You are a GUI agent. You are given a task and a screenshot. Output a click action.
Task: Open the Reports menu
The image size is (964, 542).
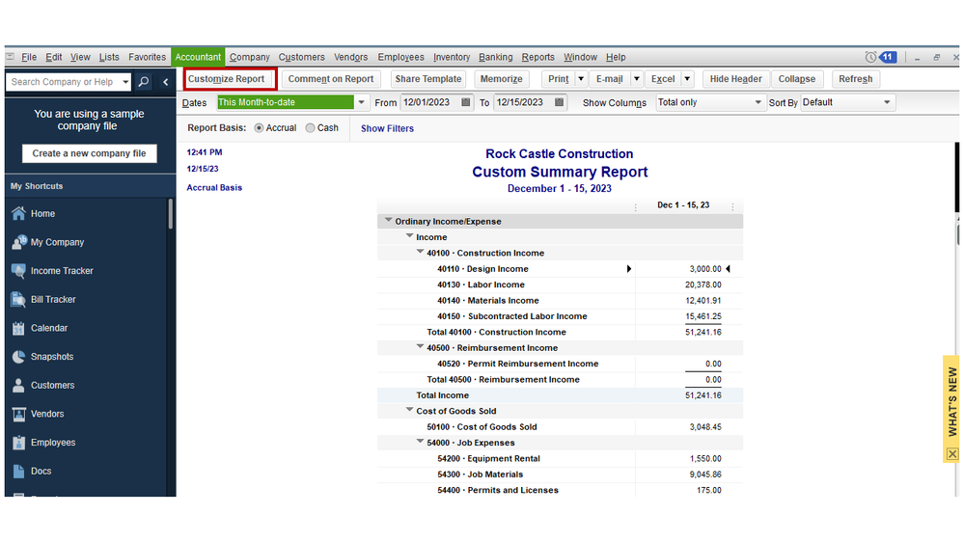[x=537, y=58]
